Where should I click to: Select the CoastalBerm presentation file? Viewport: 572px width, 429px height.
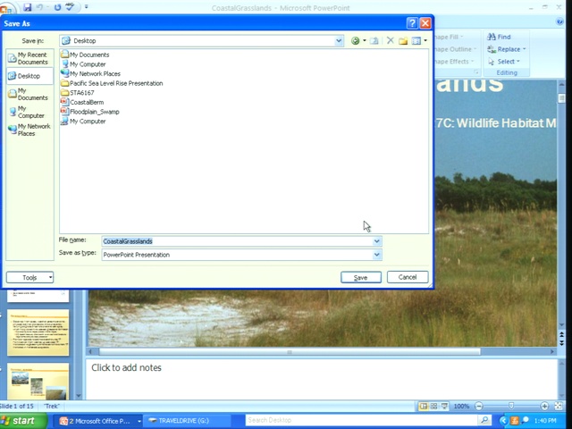tap(82, 102)
